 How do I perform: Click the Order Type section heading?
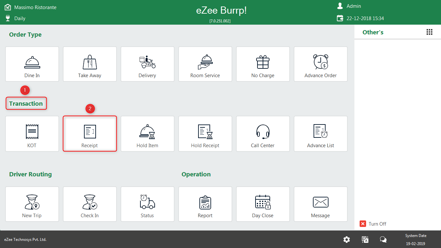[x=25, y=35]
